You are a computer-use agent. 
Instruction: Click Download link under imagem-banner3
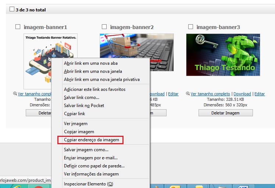click(x=242, y=94)
